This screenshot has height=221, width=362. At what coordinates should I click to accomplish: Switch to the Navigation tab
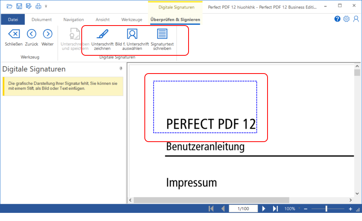pos(74,20)
